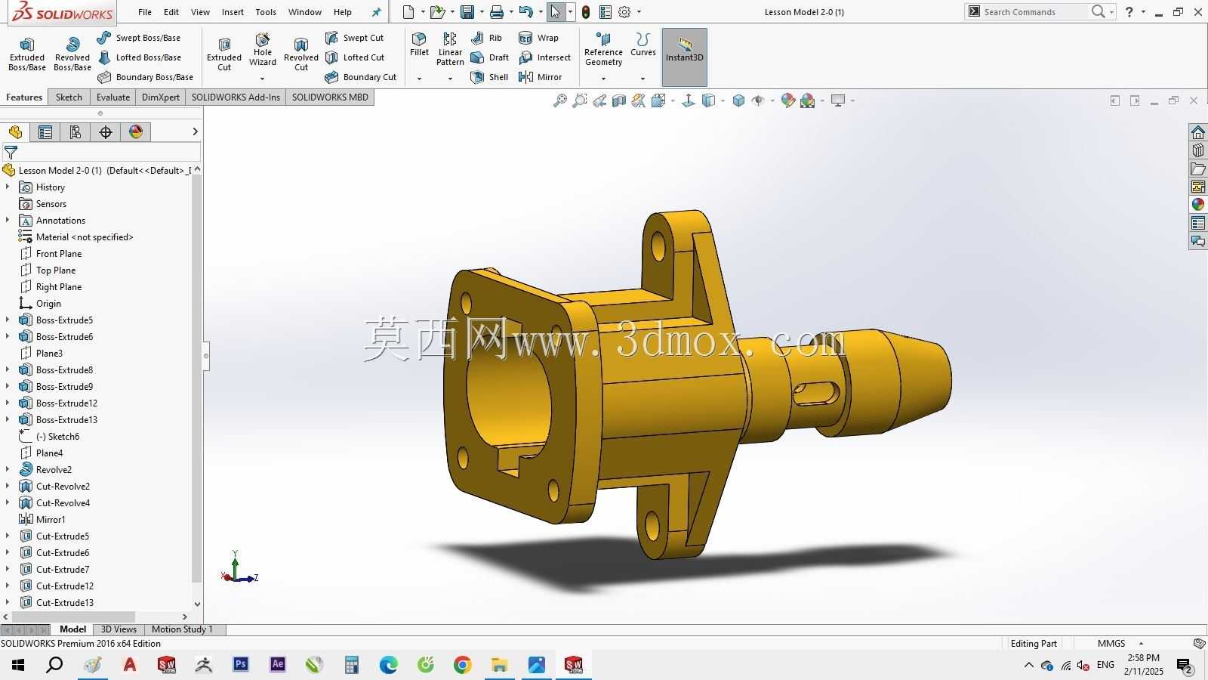Open the ConfigurationManager panel tab
1208x680 pixels.
pos(75,132)
